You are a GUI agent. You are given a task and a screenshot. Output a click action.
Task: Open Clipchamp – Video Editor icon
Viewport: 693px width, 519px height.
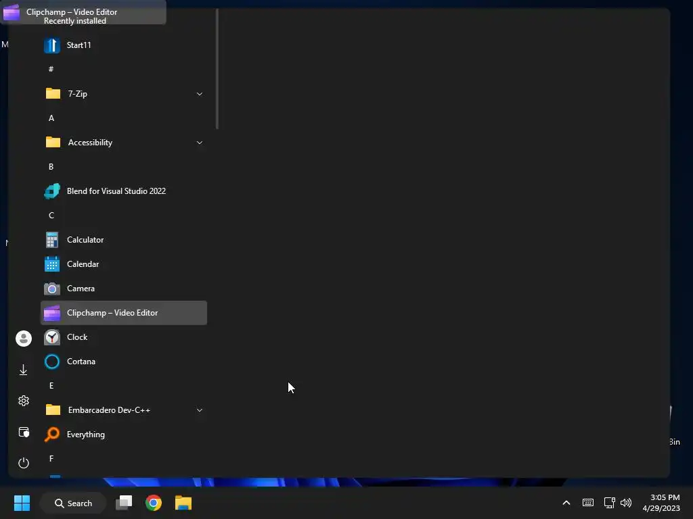52,313
